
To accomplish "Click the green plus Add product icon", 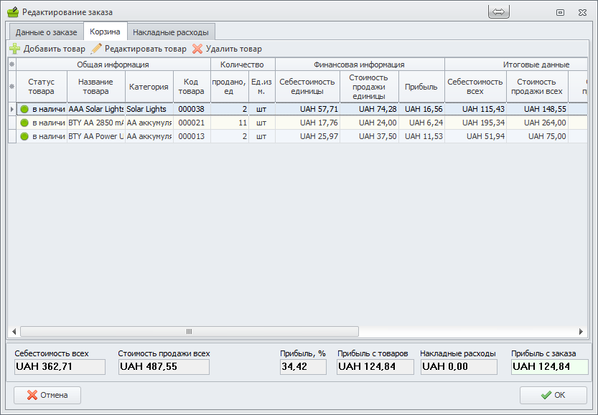I will (x=15, y=49).
